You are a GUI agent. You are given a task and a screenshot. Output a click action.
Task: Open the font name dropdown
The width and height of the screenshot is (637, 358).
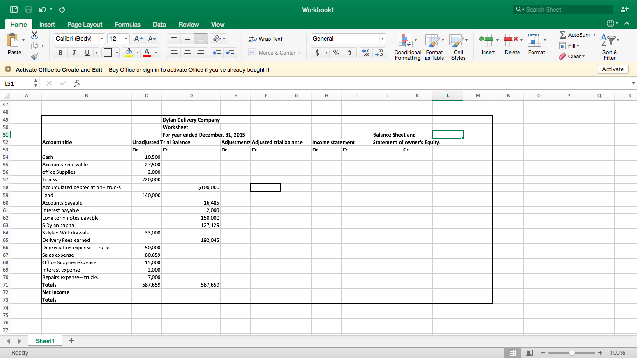[x=102, y=39]
